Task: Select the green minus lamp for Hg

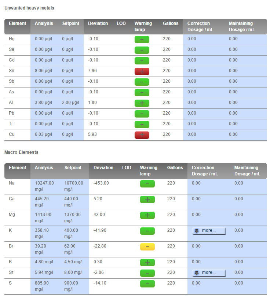Action: coord(142,40)
